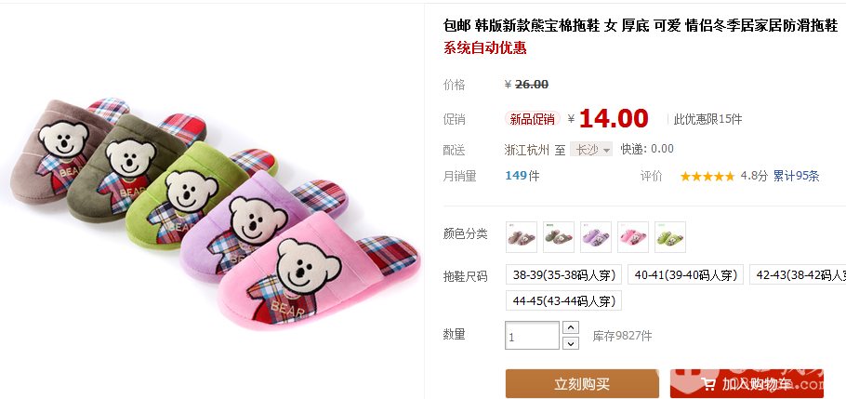The image size is (846, 399).
Task: Click the quantity input field
Action: coord(532,335)
